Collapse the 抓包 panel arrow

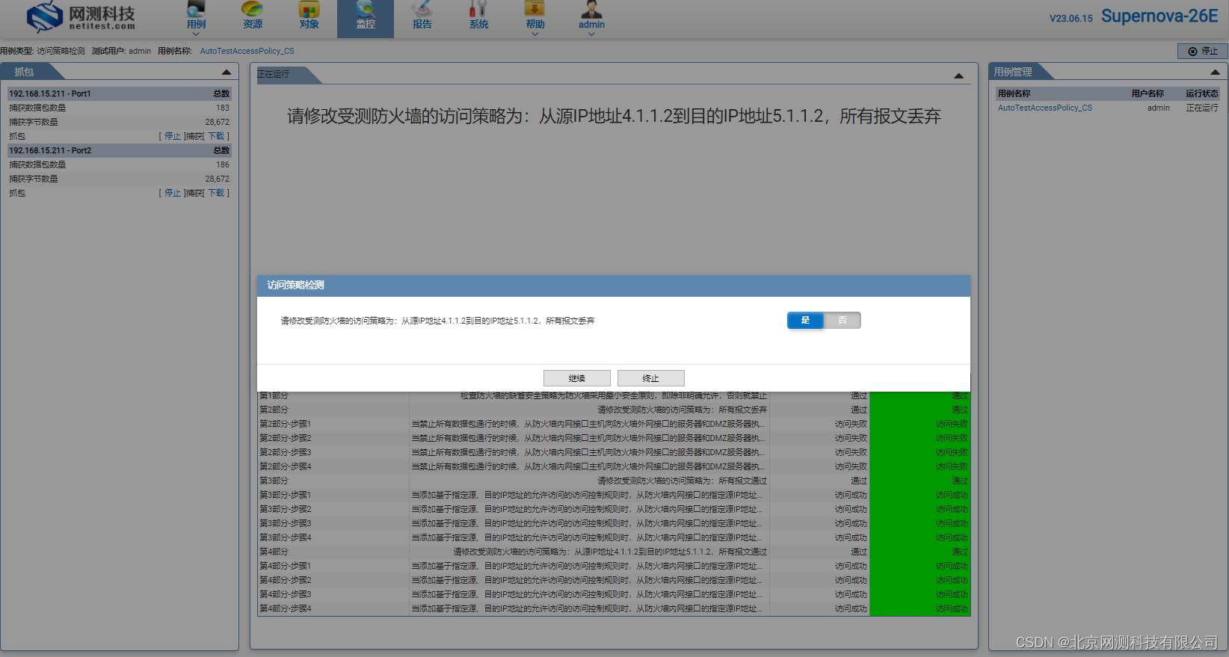pyautogui.click(x=227, y=73)
